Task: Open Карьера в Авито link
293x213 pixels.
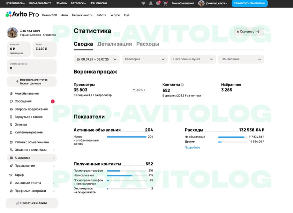Action: (x=40, y=3)
